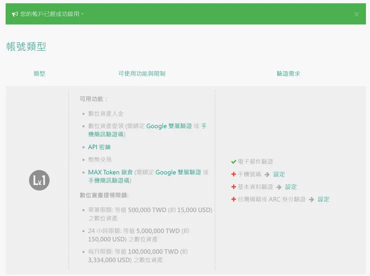Click the megaphone icon in banner
This screenshot has height=276, width=370.
15,14
